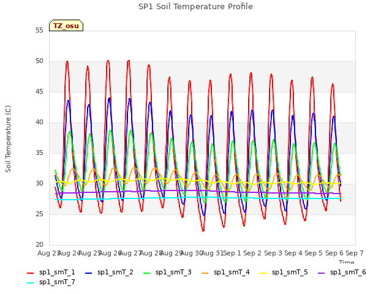Image resolution: width=392 pixels, height=294 pixels.
Task: Toggle the sp1_smT_1 legend entry
Action: point(51,272)
